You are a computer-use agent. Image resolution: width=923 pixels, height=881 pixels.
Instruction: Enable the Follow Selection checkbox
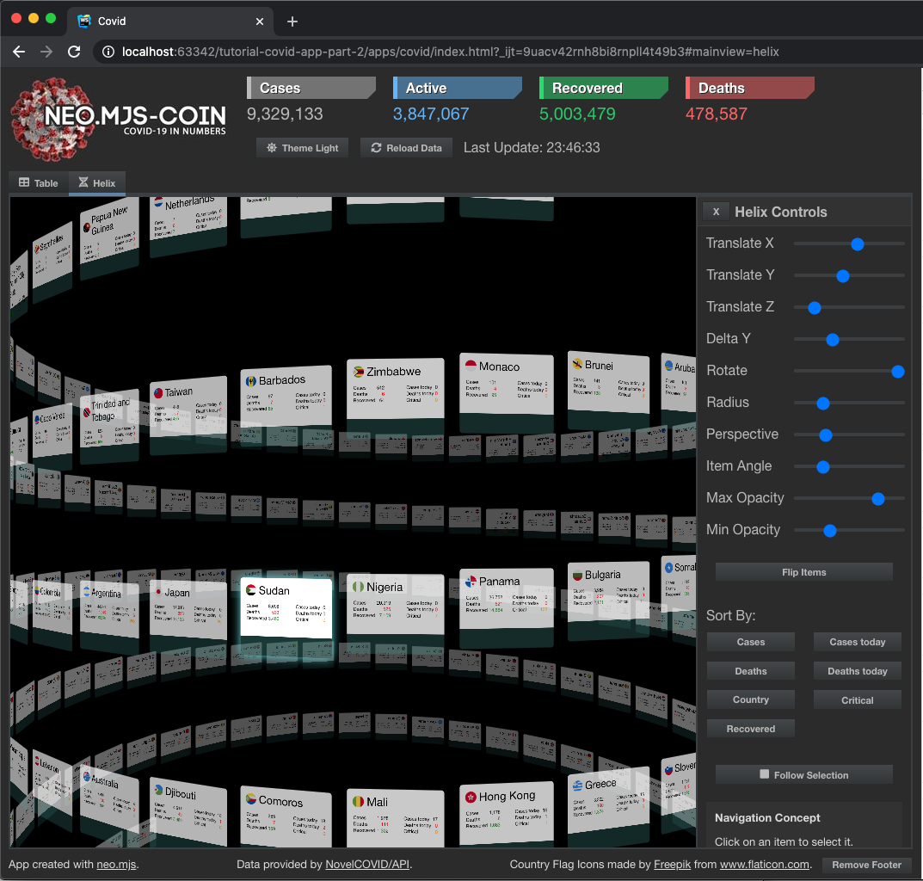click(x=762, y=773)
